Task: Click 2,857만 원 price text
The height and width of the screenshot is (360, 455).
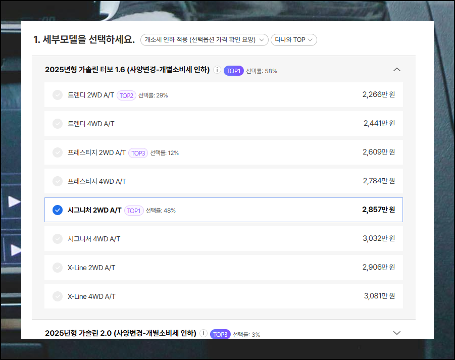Action: point(378,210)
